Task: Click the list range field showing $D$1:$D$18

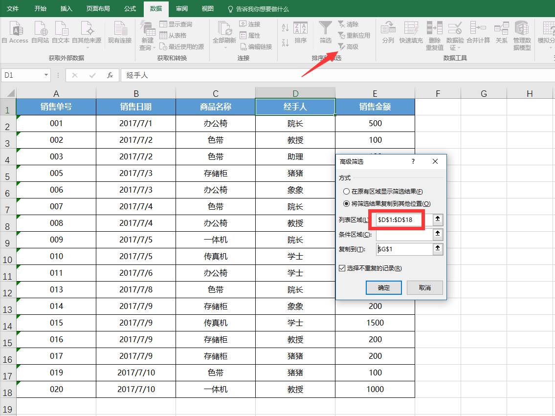Action: (x=404, y=219)
